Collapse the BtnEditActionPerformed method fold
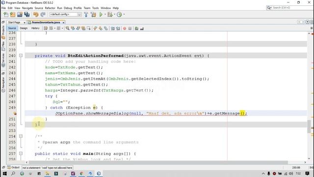This screenshot has width=314, height=177. pos(21,56)
